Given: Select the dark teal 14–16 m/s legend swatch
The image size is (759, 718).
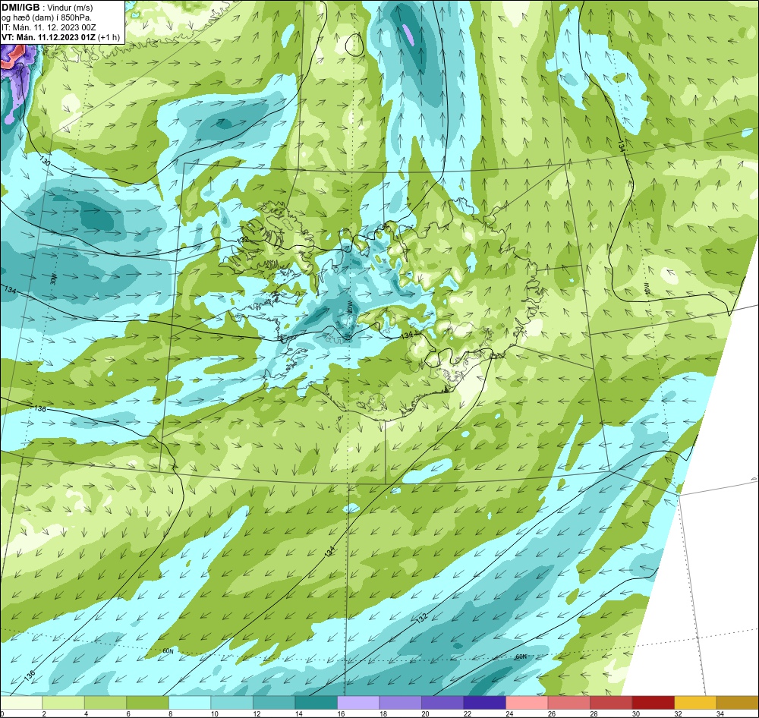Looking at the screenshot, I should 316,703.
